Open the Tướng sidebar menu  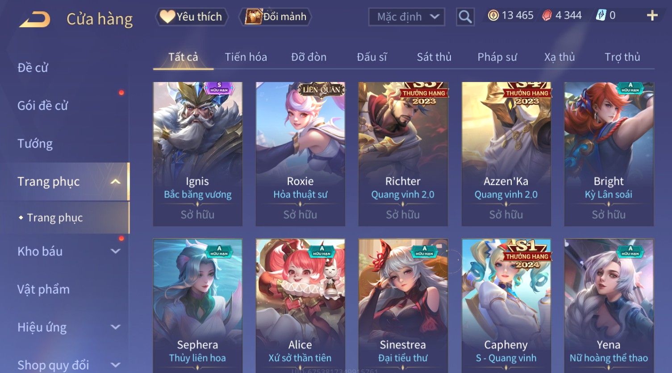[35, 143]
